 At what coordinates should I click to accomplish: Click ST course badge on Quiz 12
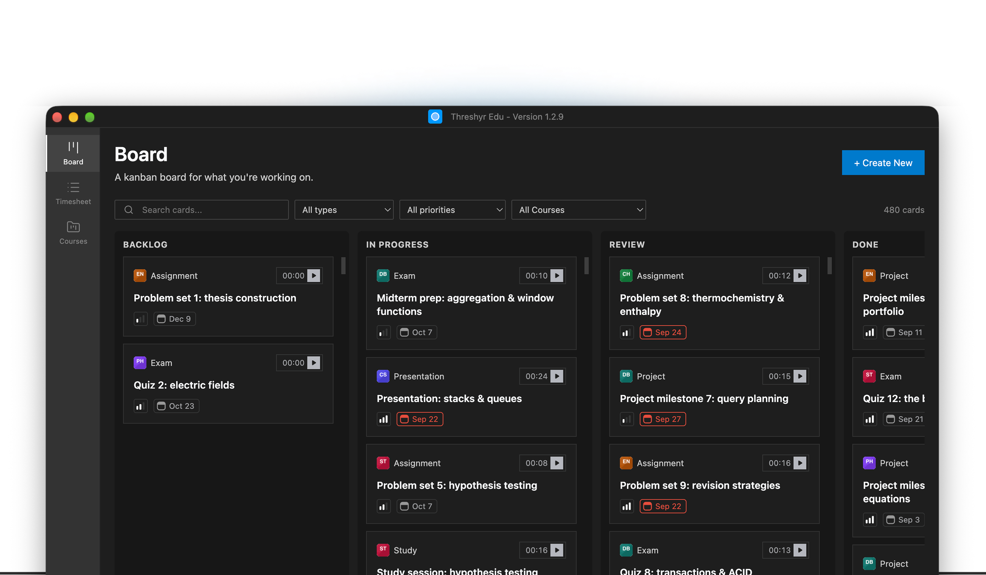(869, 376)
